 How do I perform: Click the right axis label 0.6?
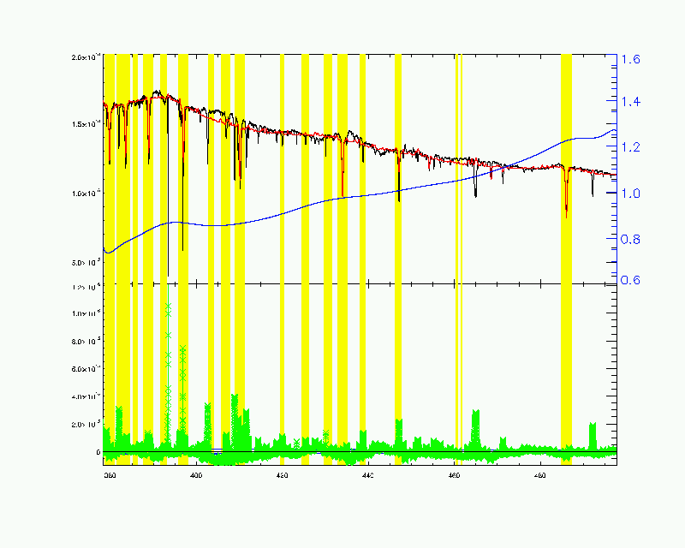click(x=630, y=280)
